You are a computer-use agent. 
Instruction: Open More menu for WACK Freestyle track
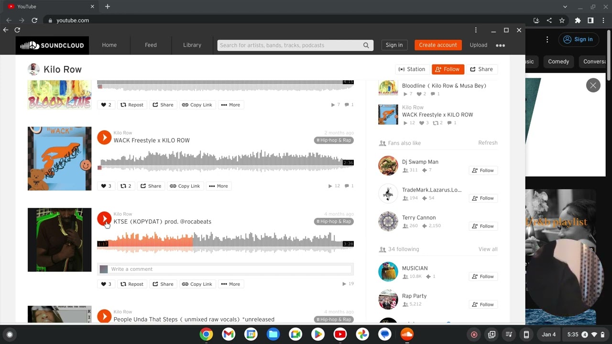click(219, 186)
